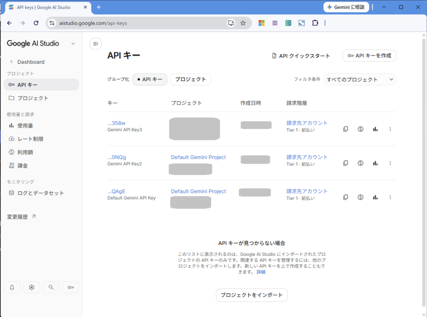Open API クイックスタート
The image size is (427, 317).
pos(301,56)
